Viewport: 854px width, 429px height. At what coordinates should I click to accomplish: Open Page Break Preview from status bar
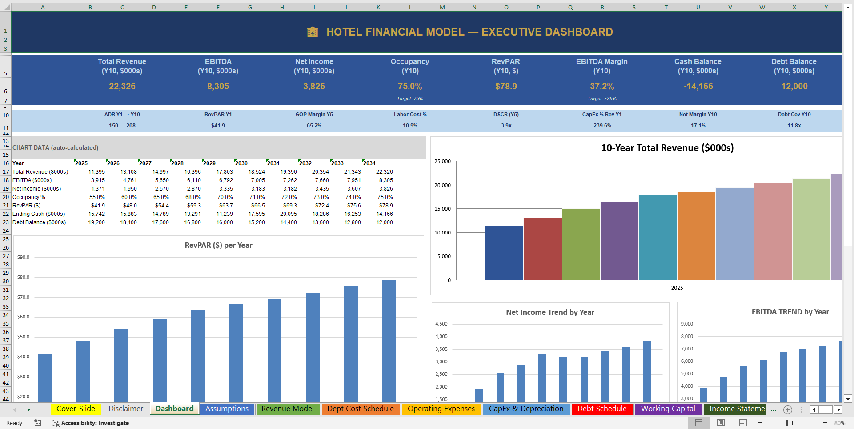(742, 423)
